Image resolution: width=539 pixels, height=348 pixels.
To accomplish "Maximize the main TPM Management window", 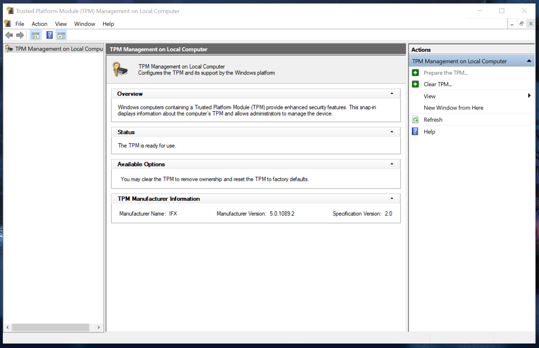I will pos(502,11).
